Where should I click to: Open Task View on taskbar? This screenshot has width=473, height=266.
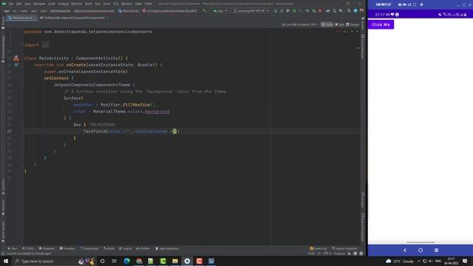(x=115, y=261)
